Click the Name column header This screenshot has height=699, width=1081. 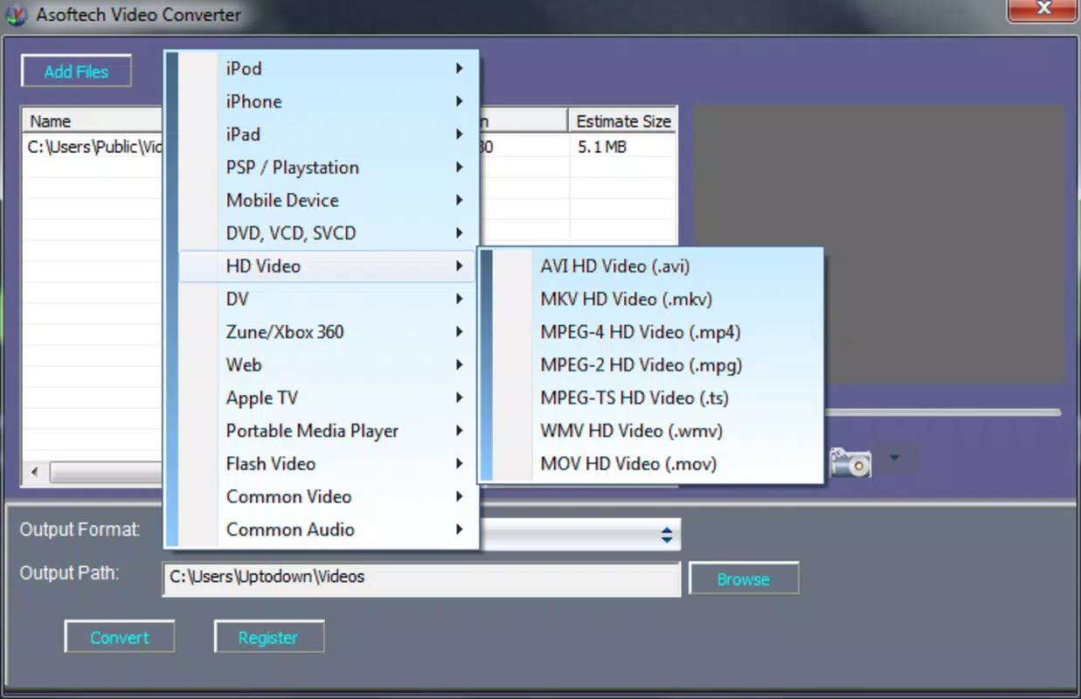(x=94, y=121)
